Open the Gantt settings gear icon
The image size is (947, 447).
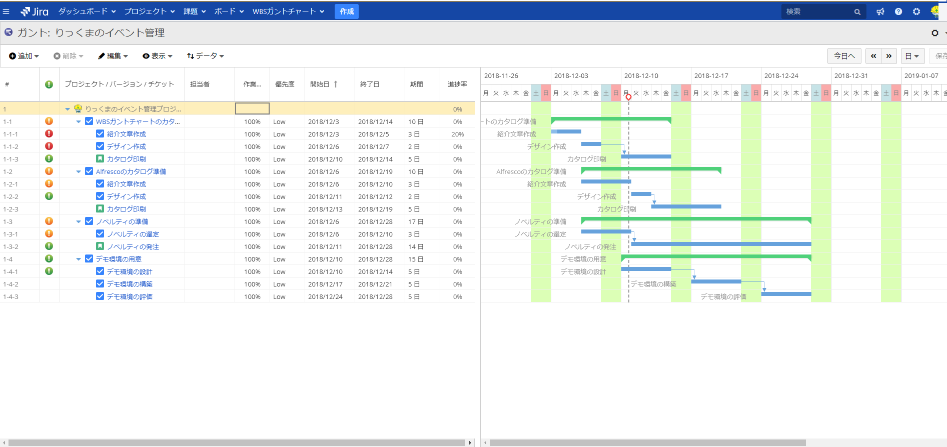[934, 33]
